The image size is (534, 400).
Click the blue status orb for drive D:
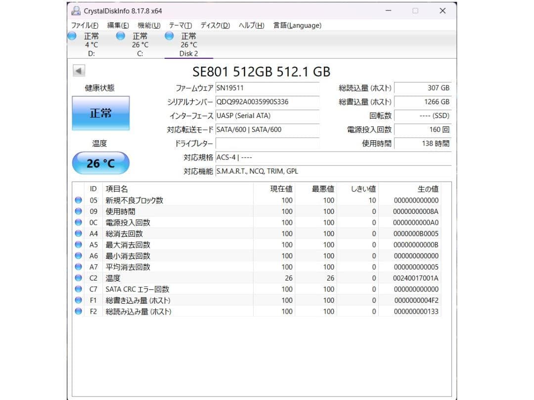(72, 36)
